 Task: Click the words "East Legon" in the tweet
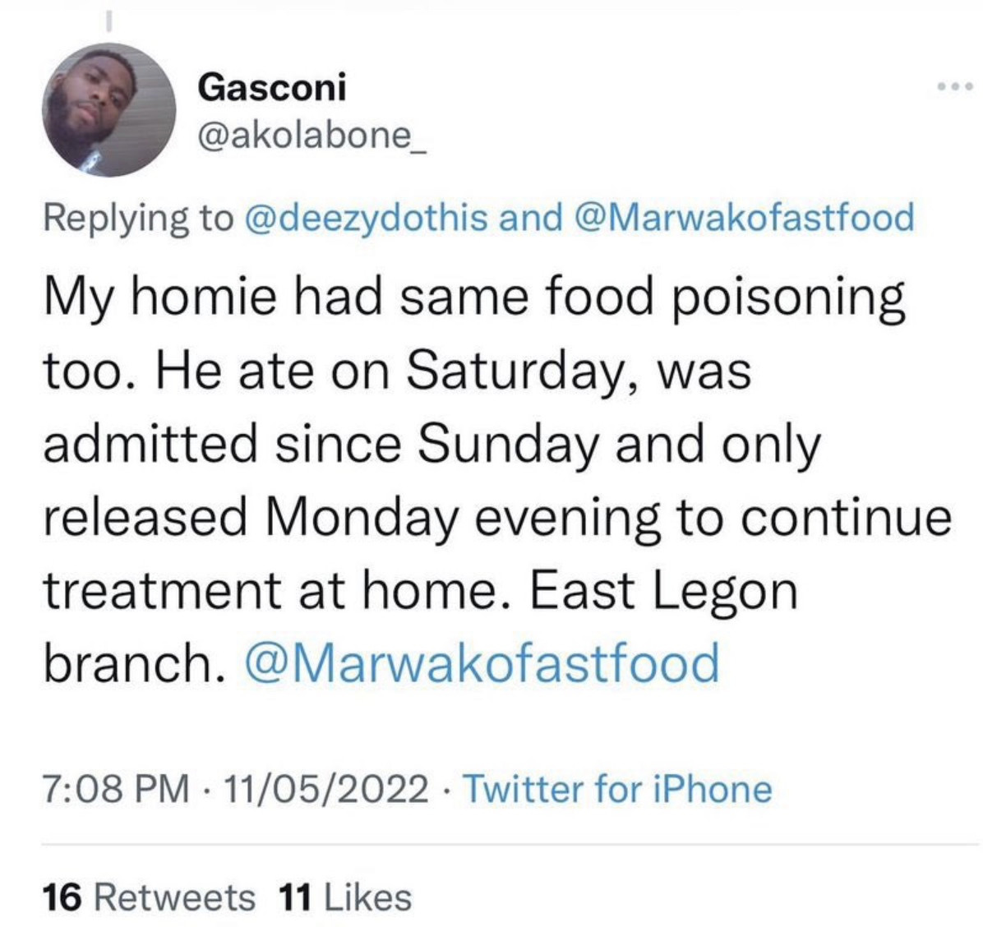(x=663, y=590)
